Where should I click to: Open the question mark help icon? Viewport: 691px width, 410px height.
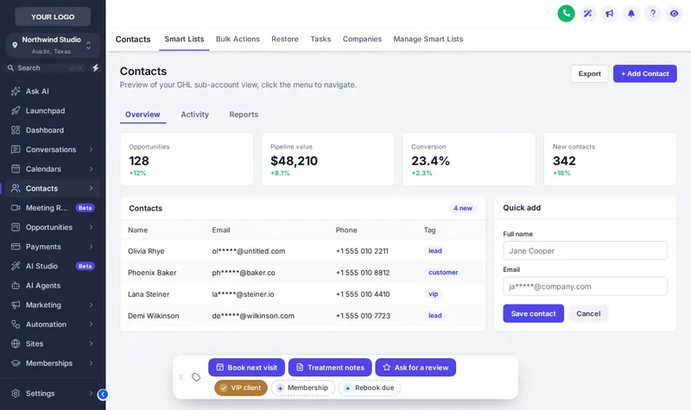tap(653, 13)
